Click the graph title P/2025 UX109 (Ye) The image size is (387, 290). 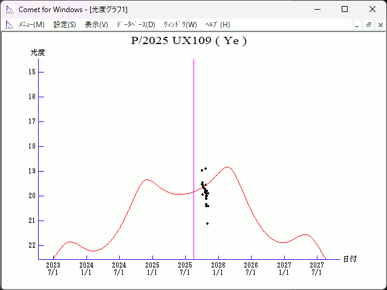point(189,41)
